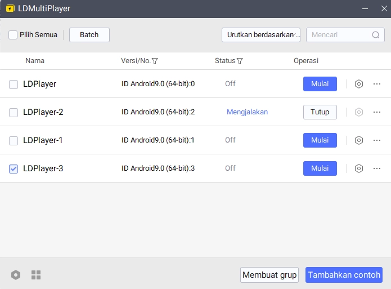Switch to grid view icon at bottom
Viewport: 391px width, 289px height.
36,275
